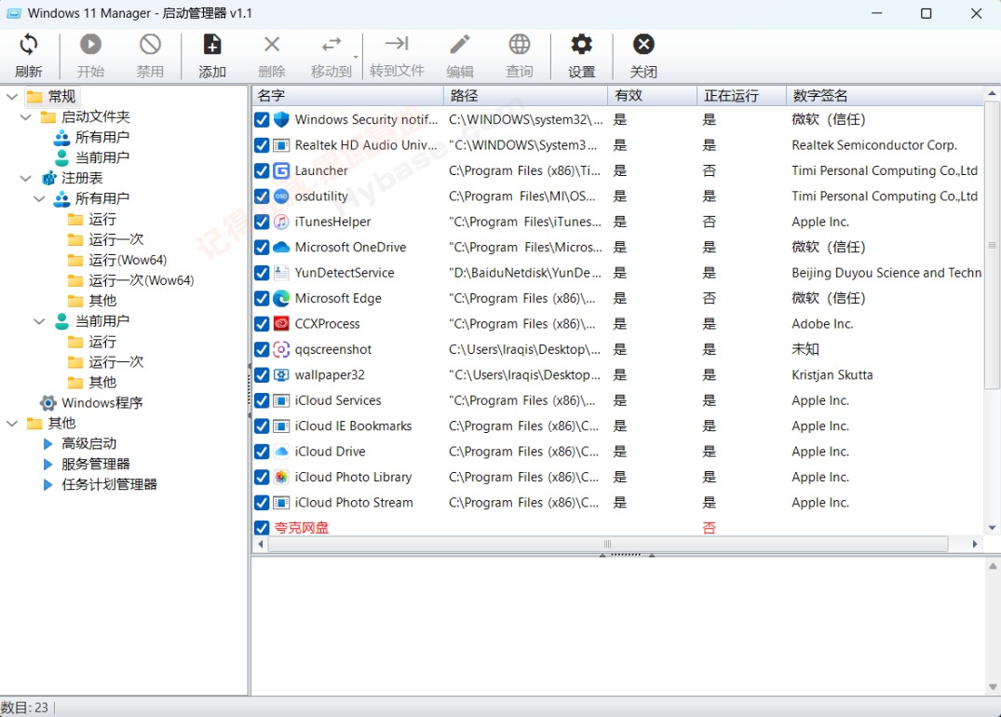This screenshot has height=717, width=1001.
Task: Click the 查询 globe lookup icon
Action: [x=519, y=45]
